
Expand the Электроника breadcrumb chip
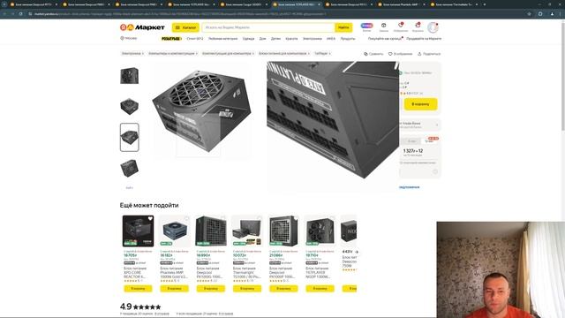(x=132, y=53)
